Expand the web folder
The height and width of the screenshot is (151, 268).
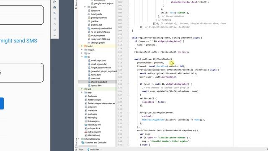click(x=82, y=92)
